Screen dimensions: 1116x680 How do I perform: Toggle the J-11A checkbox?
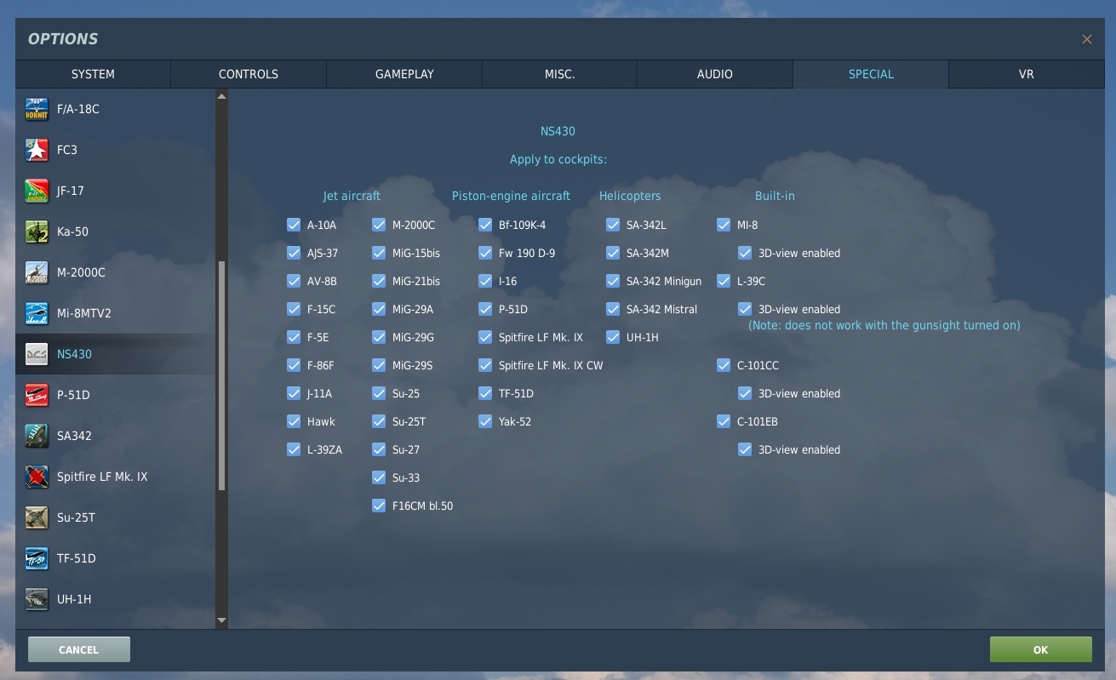(294, 393)
